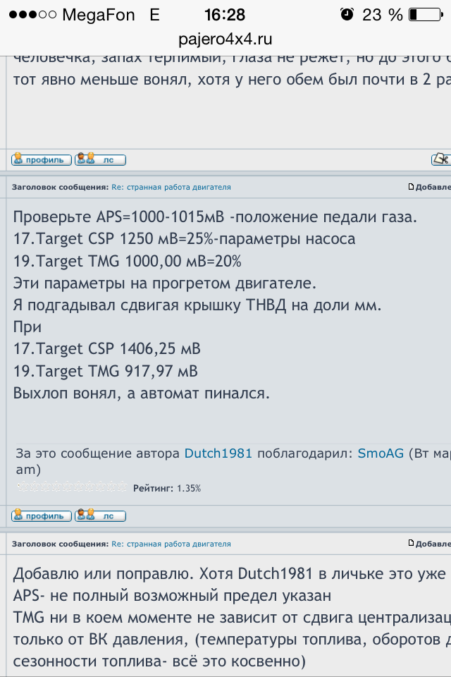Open profile button under Dutch1981 post

click(42, 516)
